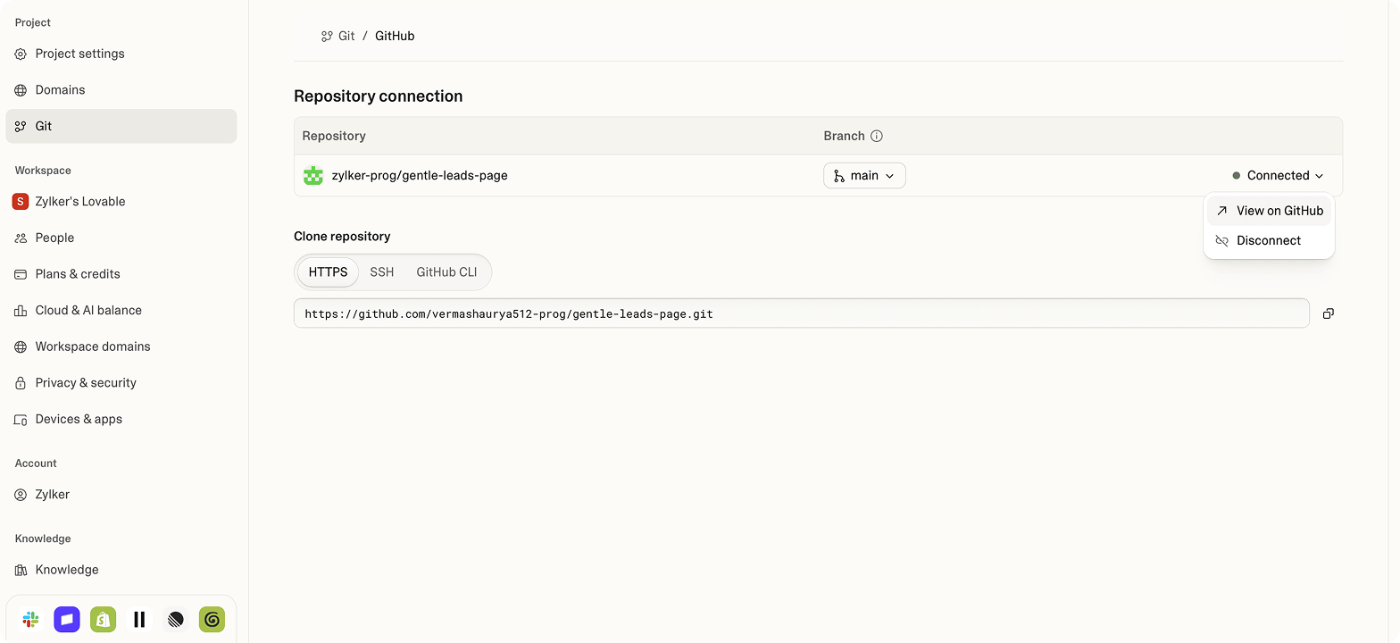Image resolution: width=1400 pixels, height=643 pixels.
Task: Go to Domains page
Action: coord(121,90)
